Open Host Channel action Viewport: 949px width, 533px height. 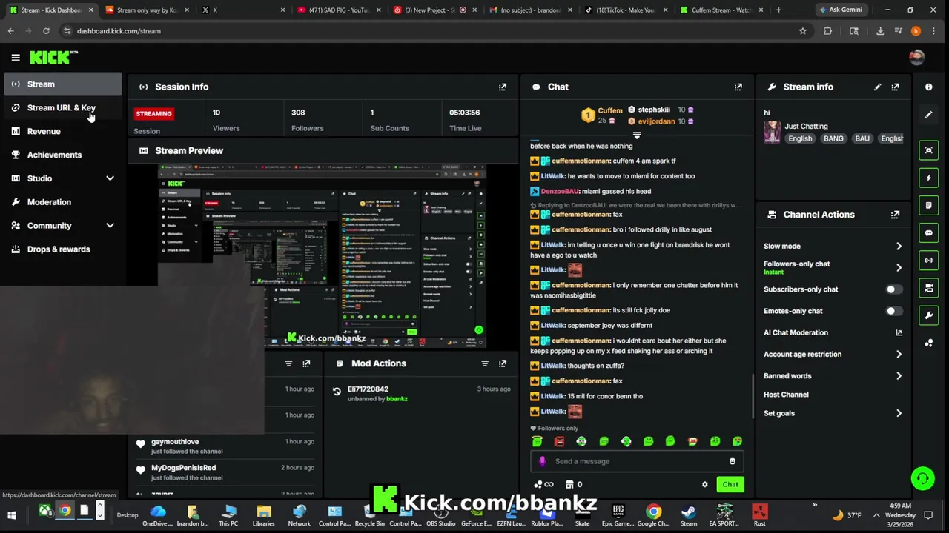787,395
